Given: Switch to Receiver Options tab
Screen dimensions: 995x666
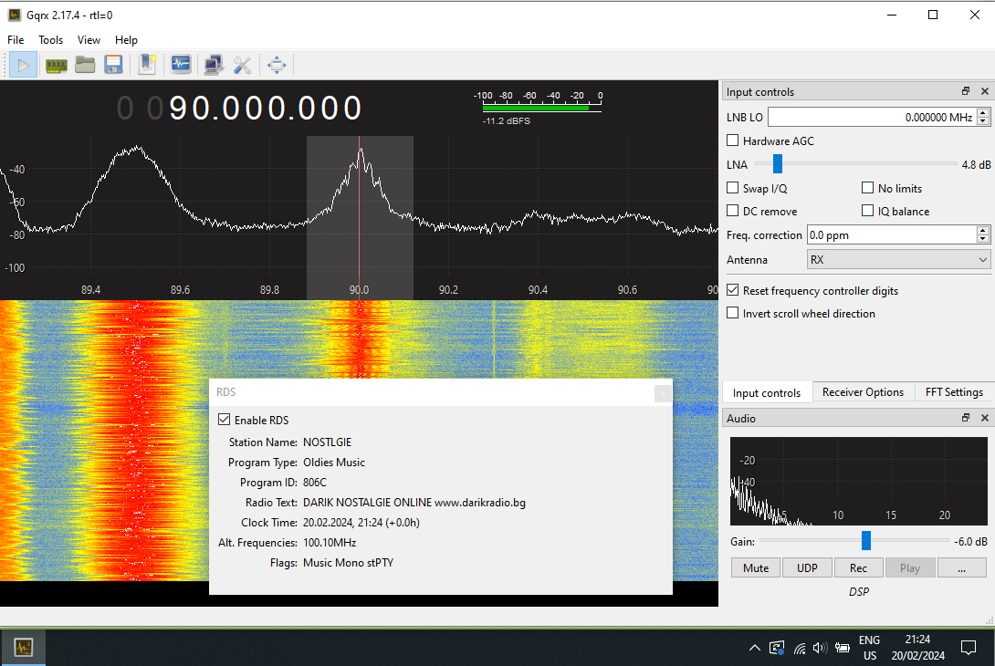Looking at the screenshot, I should [863, 392].
